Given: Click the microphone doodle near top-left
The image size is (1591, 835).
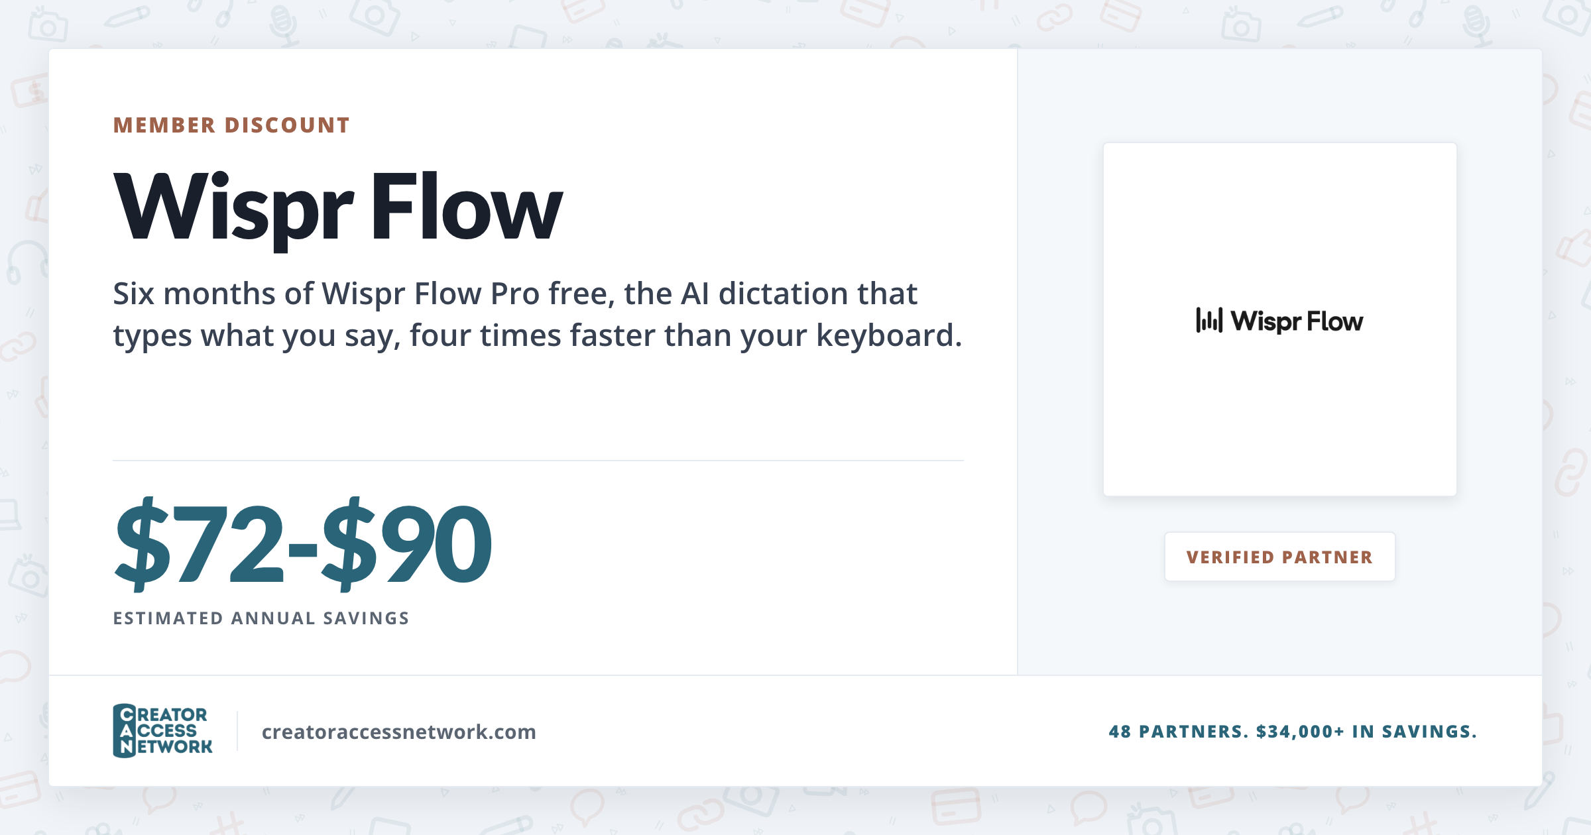Looking at the screenshot, I should coord(284,27).
